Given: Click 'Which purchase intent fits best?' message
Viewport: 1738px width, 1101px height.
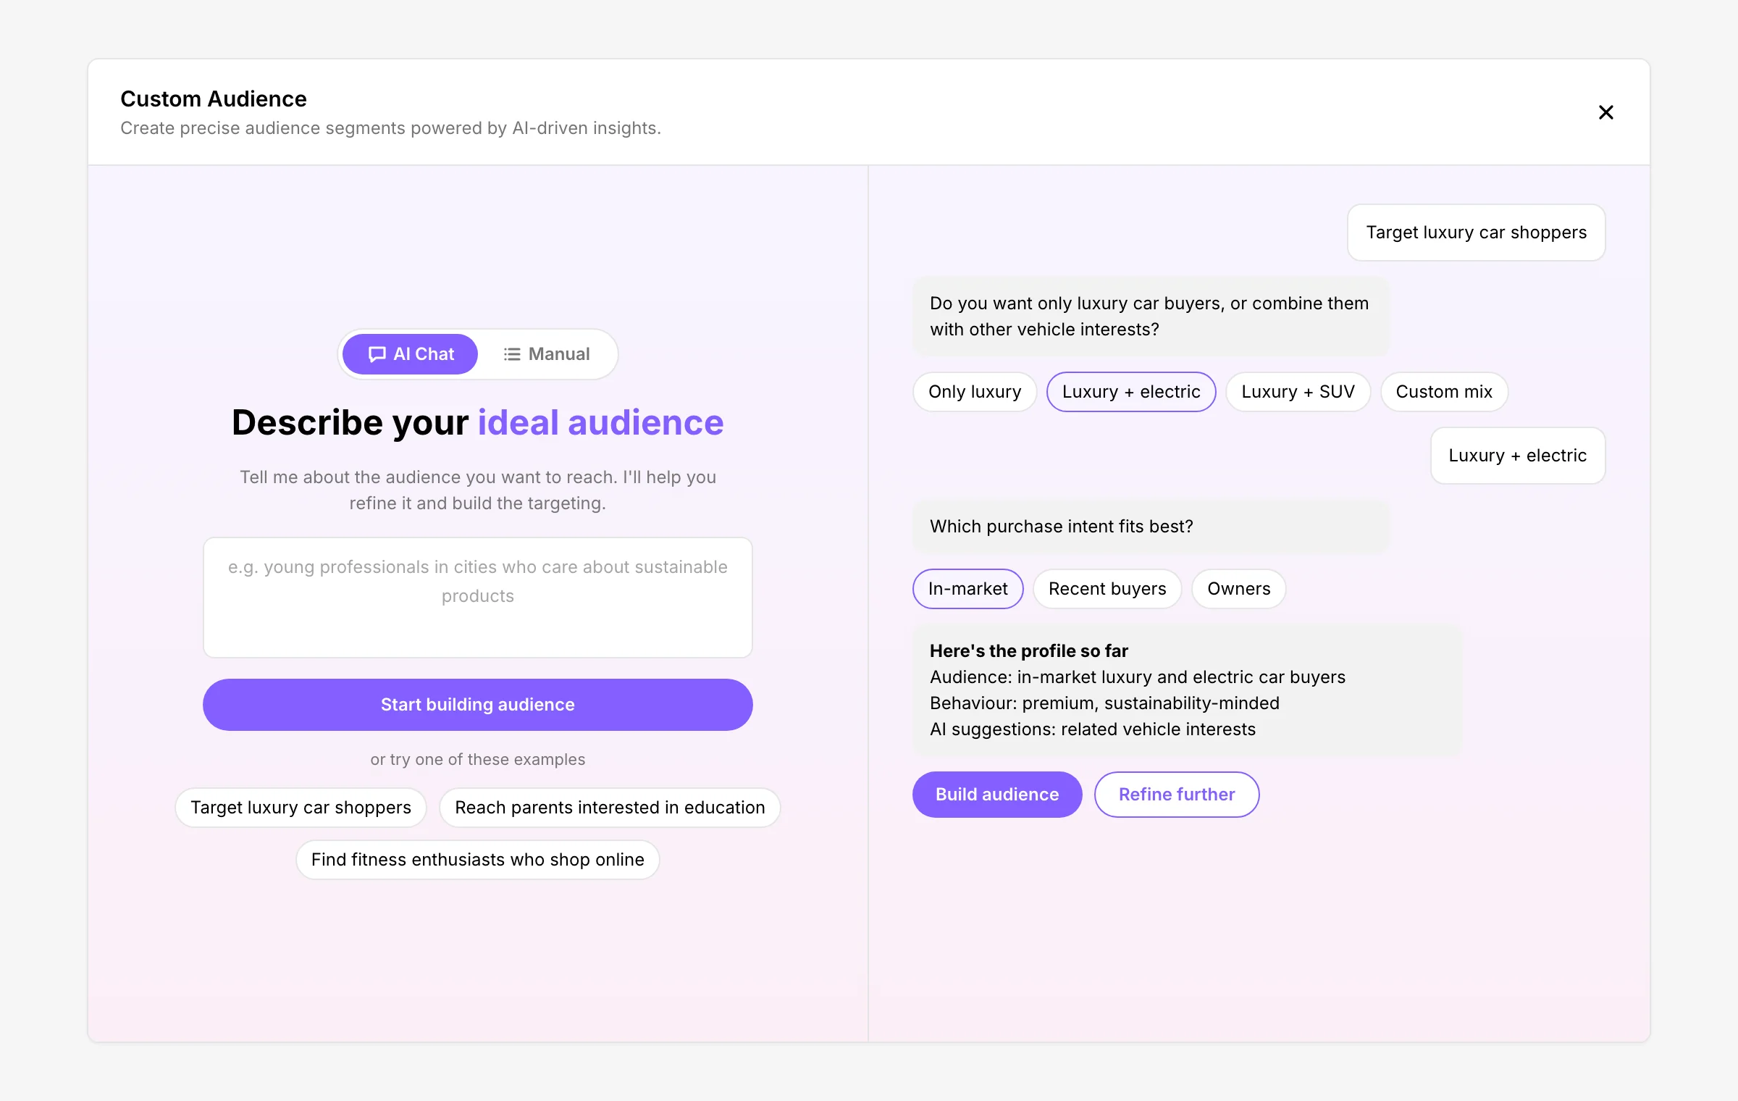Looking at the screenshot, I should point(1151,527).
